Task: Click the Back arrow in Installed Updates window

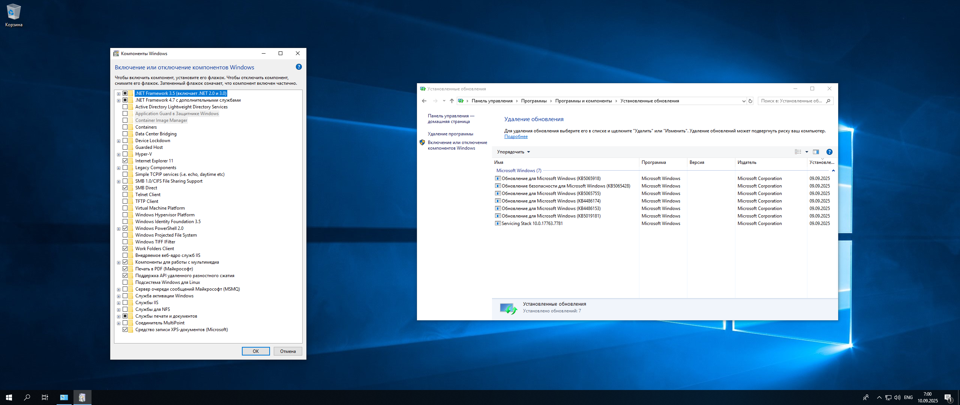Action: pyautogui.click(x=424, y=101)
